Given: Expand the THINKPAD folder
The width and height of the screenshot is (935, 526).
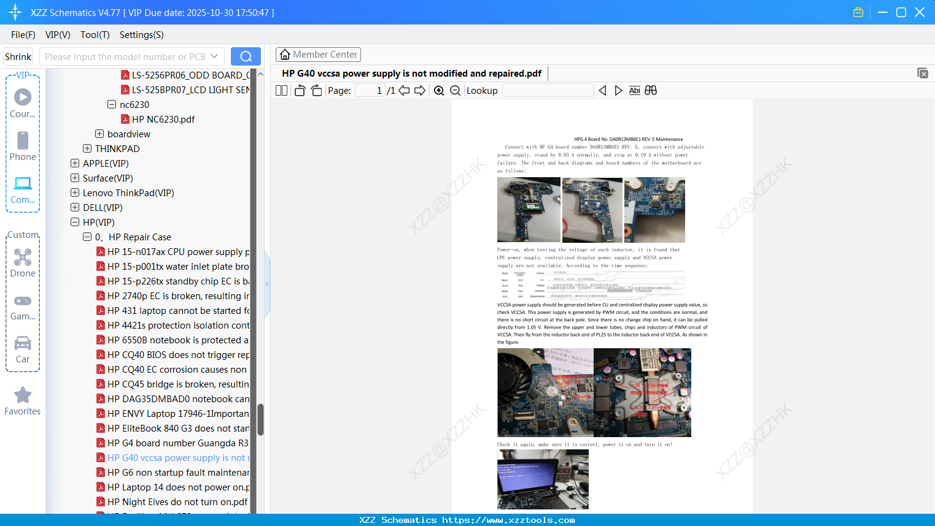Looking at the screenshot, I should tap(87, 148).
